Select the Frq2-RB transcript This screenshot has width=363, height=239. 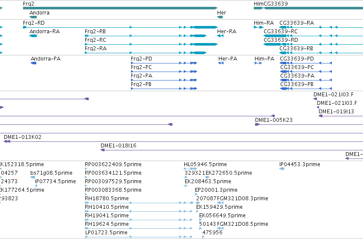(x=145, y=36)
